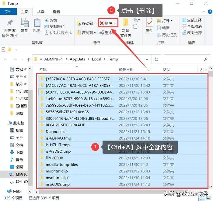213x201 pixels.
Task: Click the Forward navigation arrow
Action: coord(15,59)
